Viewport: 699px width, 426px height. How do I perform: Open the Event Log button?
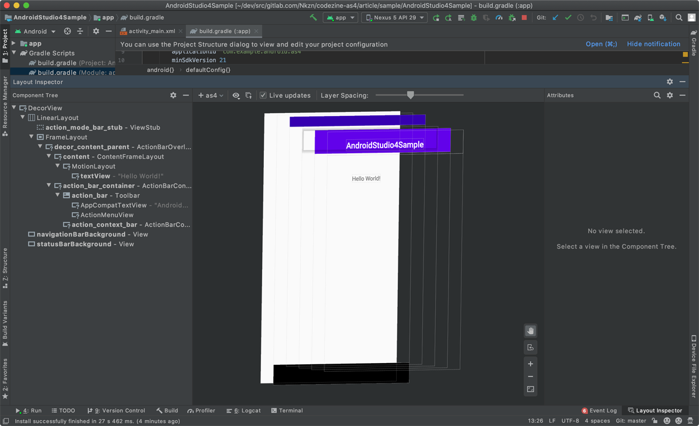599,410
